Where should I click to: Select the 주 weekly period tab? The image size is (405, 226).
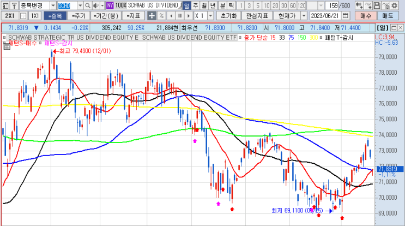(196, 5)
